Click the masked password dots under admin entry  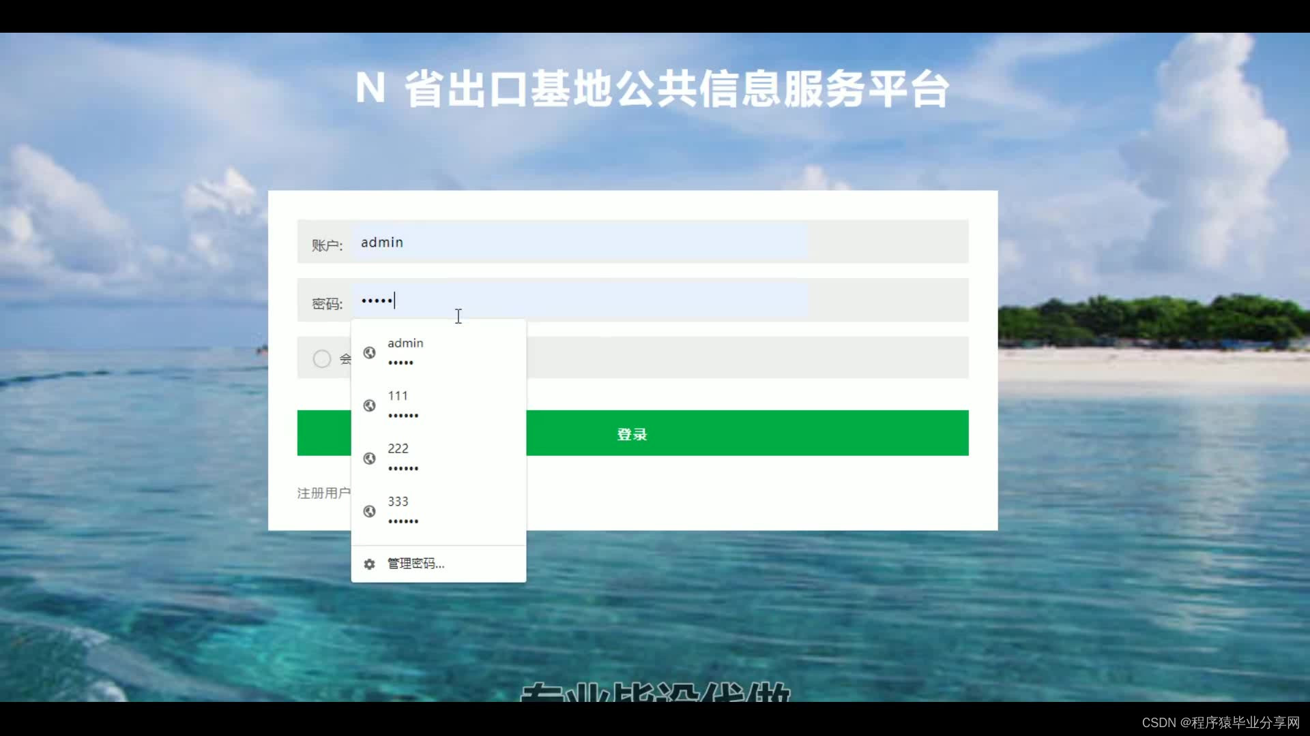401,363
